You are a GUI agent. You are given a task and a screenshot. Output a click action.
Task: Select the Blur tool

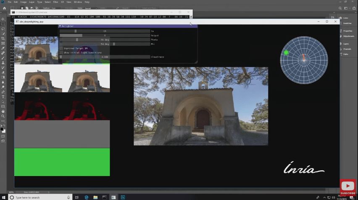coord(3,82)
